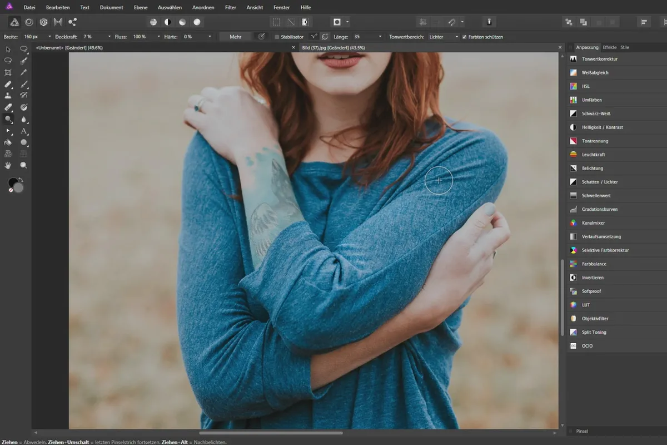The image size is (667, 445).
Task: Expand the snapping options arrow
Action: tap(462, 22)
